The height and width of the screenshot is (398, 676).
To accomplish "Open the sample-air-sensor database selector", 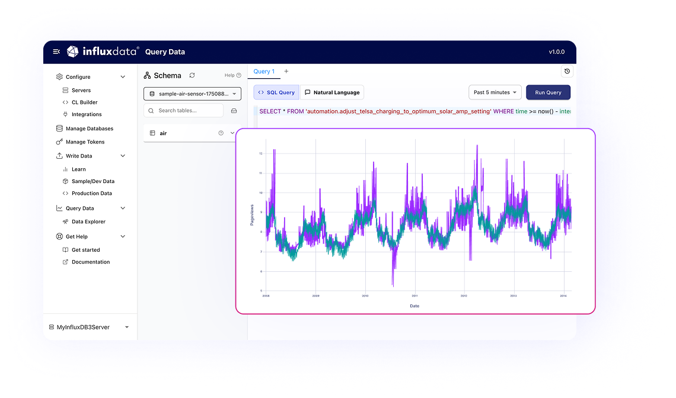I will pyautogui.click(x=192, y=93).
